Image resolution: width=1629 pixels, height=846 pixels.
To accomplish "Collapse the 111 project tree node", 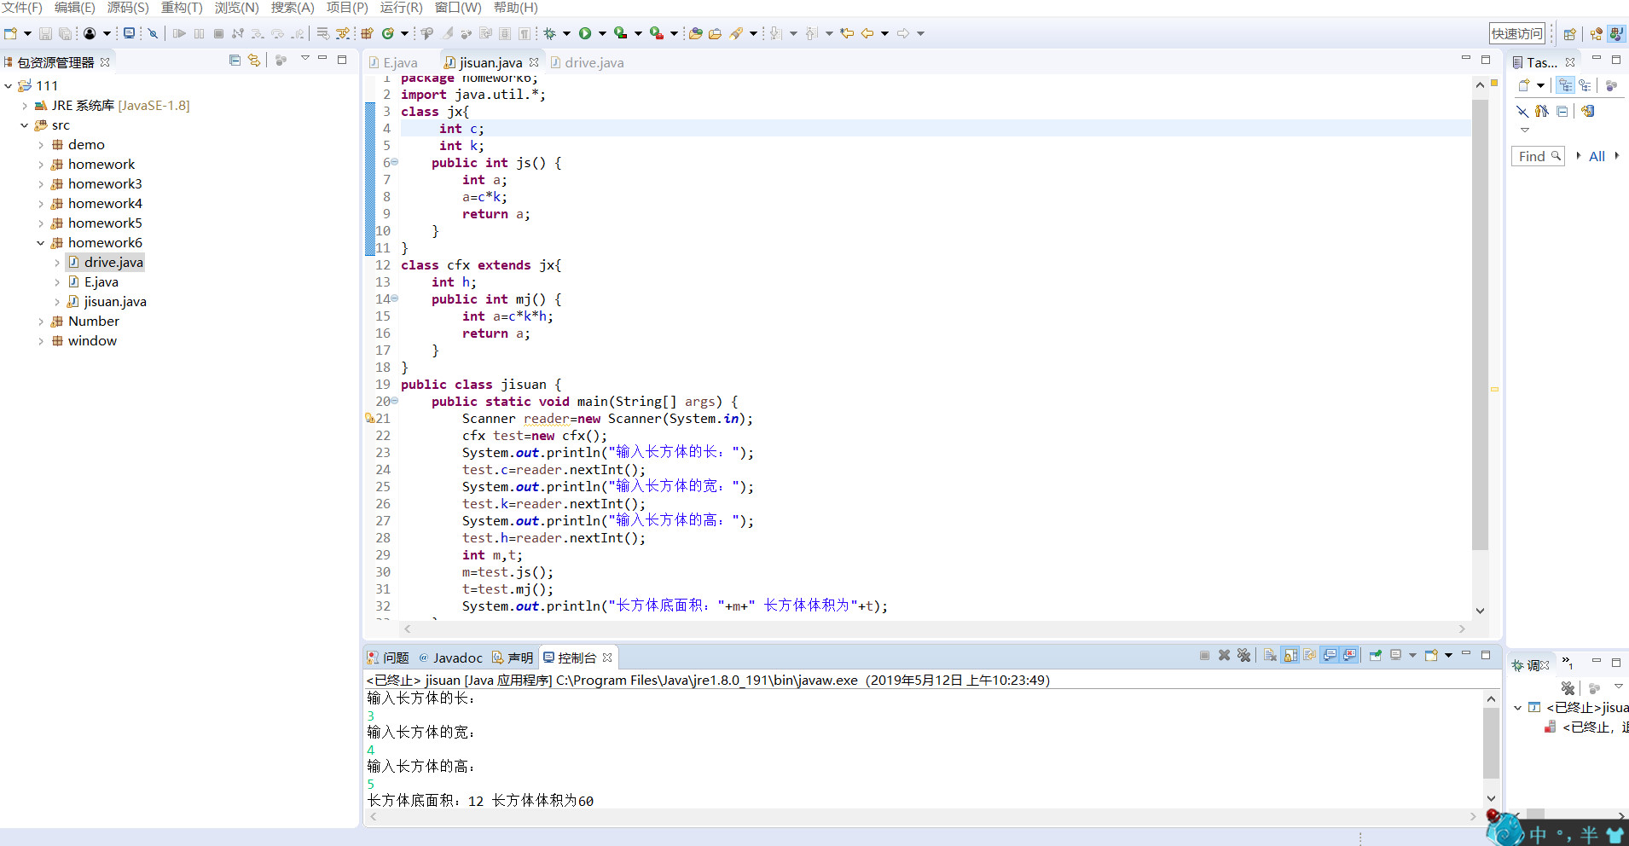I will [9, 86].
